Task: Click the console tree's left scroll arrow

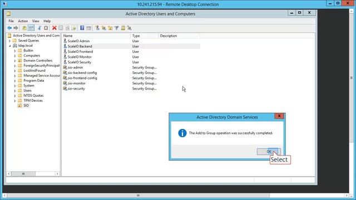Action: point(9,174)
